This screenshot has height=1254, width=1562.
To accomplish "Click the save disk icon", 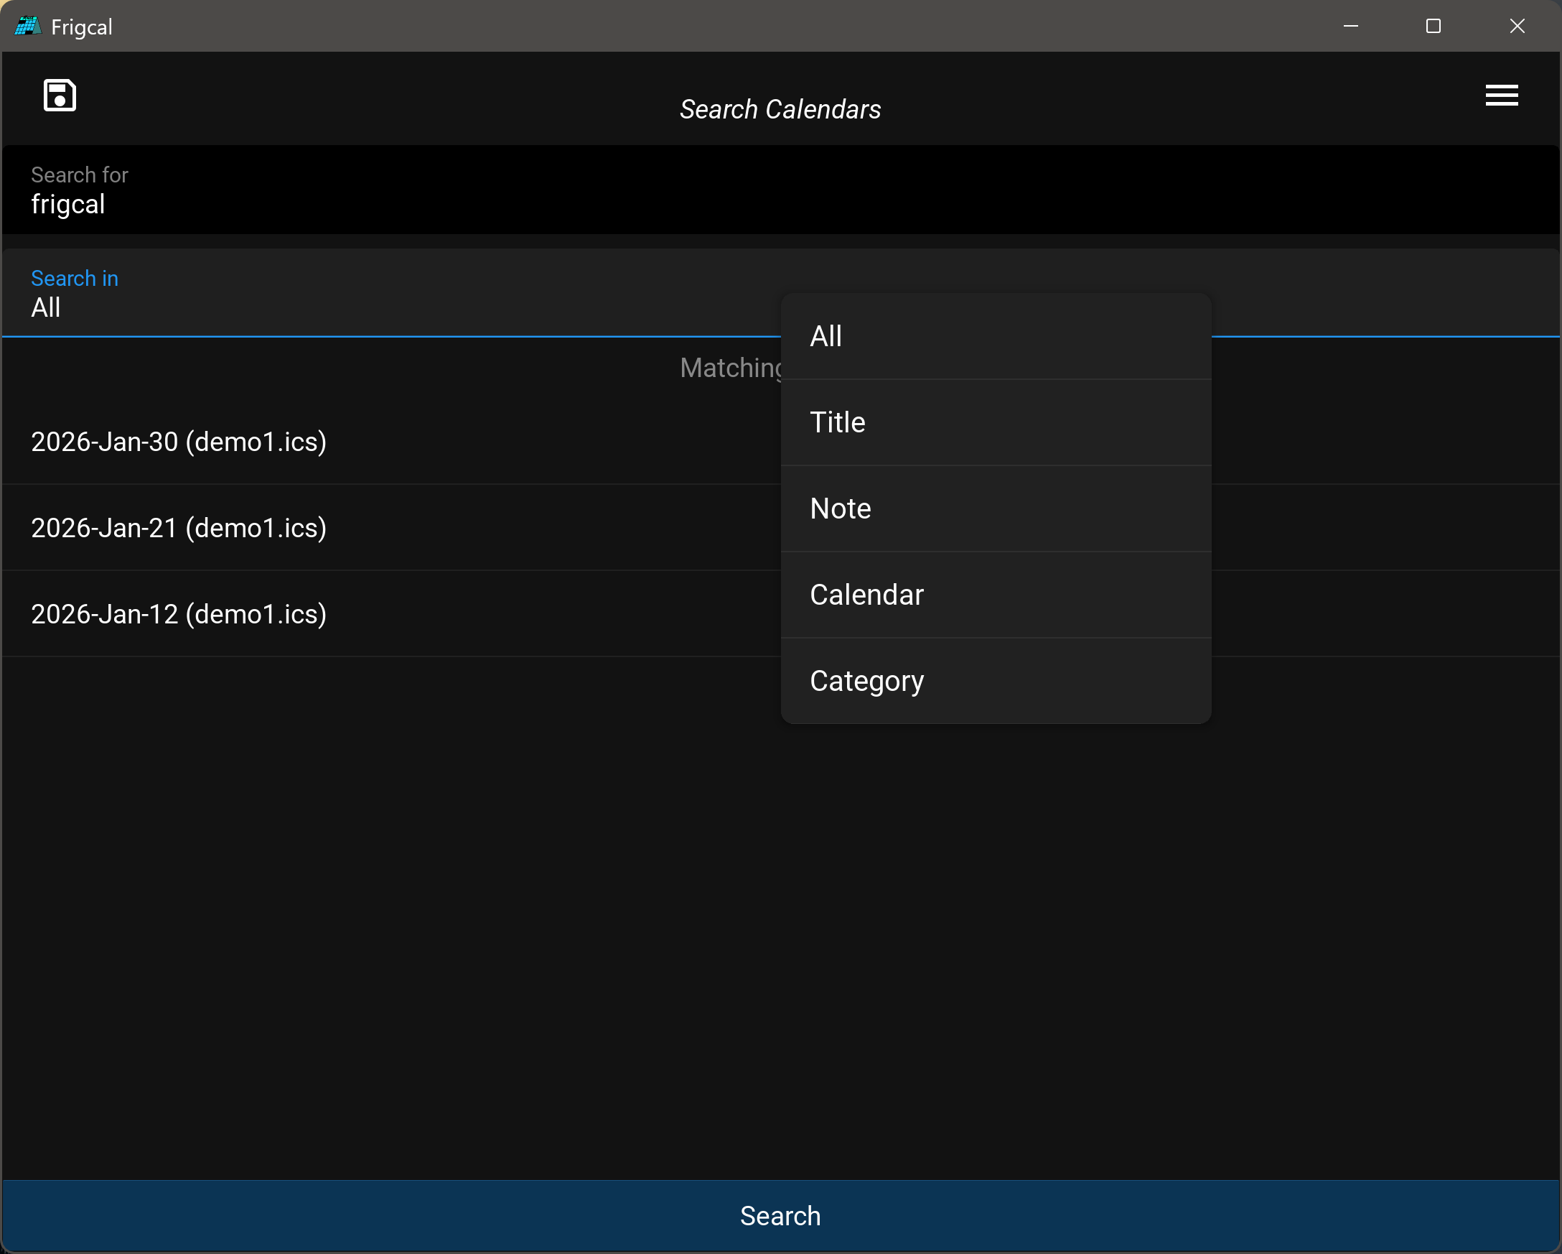I will 60,95.
